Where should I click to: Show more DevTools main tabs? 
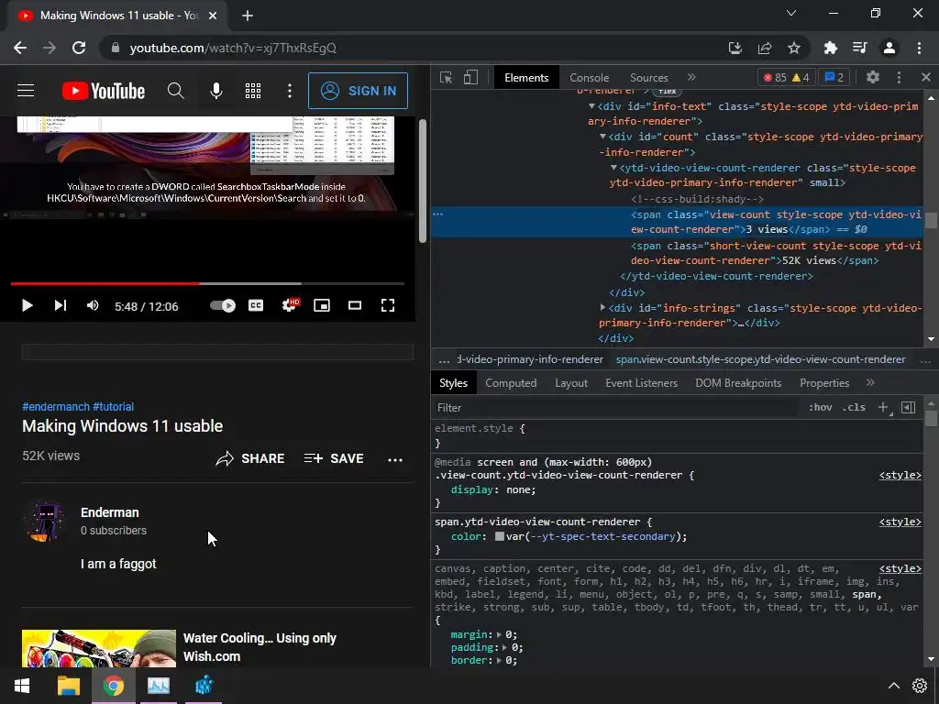tap(691, 77)
